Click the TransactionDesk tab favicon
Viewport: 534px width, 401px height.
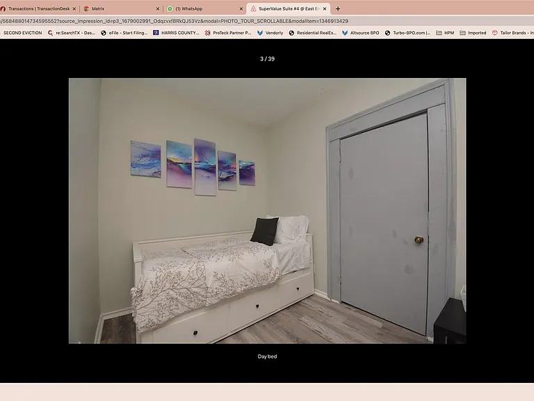pyautogui.click(x=3, y=9)
